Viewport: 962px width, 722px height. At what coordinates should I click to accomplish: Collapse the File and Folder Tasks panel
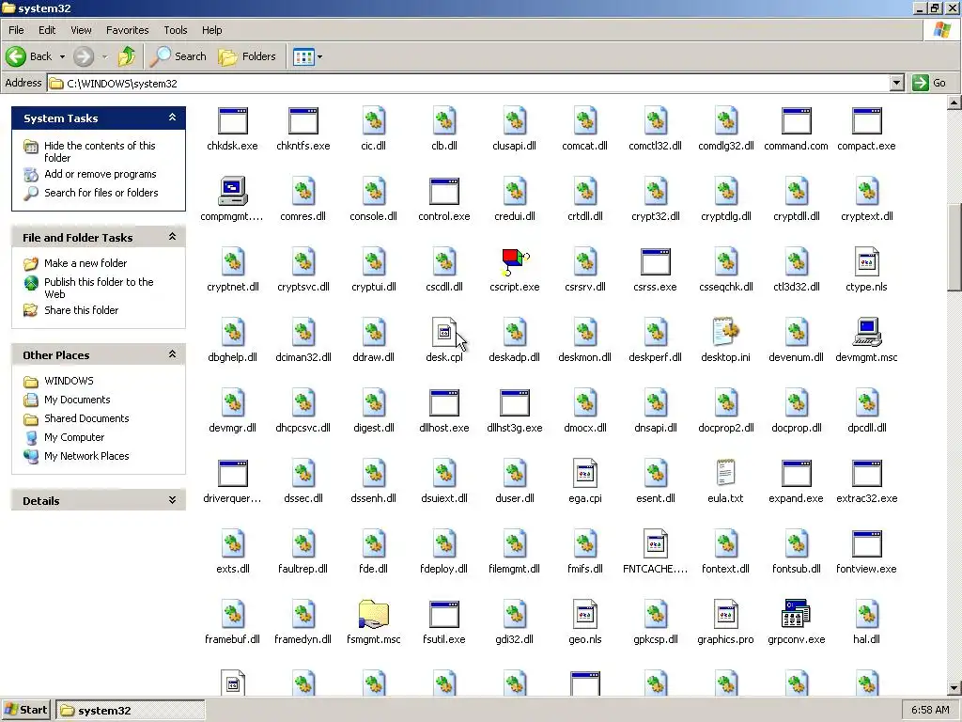pyautogui.click(x=173, y=237)
